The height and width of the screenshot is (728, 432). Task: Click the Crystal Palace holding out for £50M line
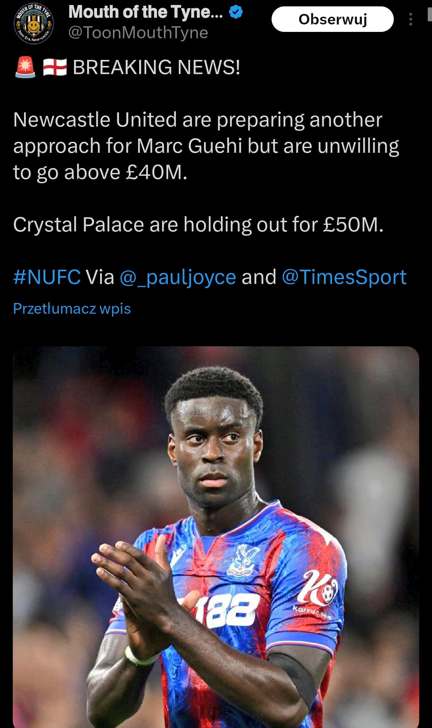[x=198, y=224]
